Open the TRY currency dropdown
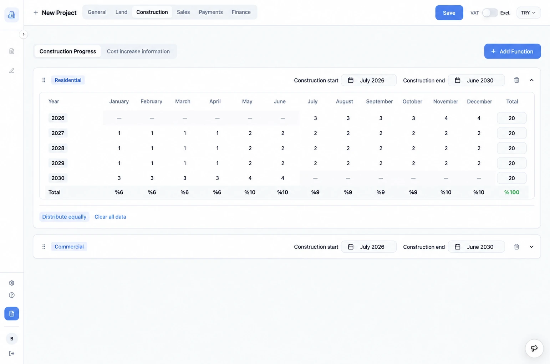This screenshot has height=364, width=550. click(x=529, y=13)
